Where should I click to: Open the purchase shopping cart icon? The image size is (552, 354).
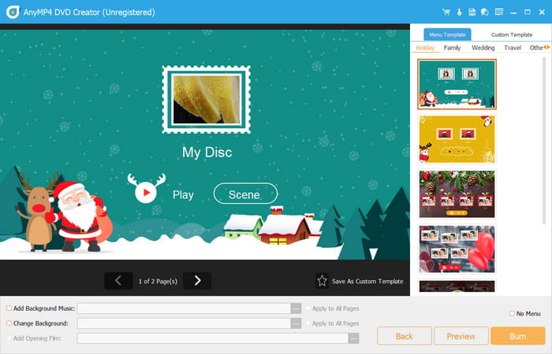[x=446, y=13]
